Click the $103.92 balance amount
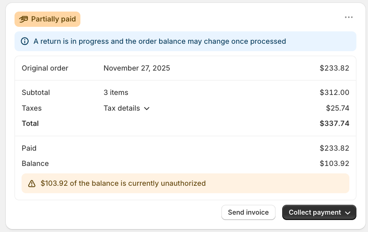 pyautogui.click(x=334, y=163)
